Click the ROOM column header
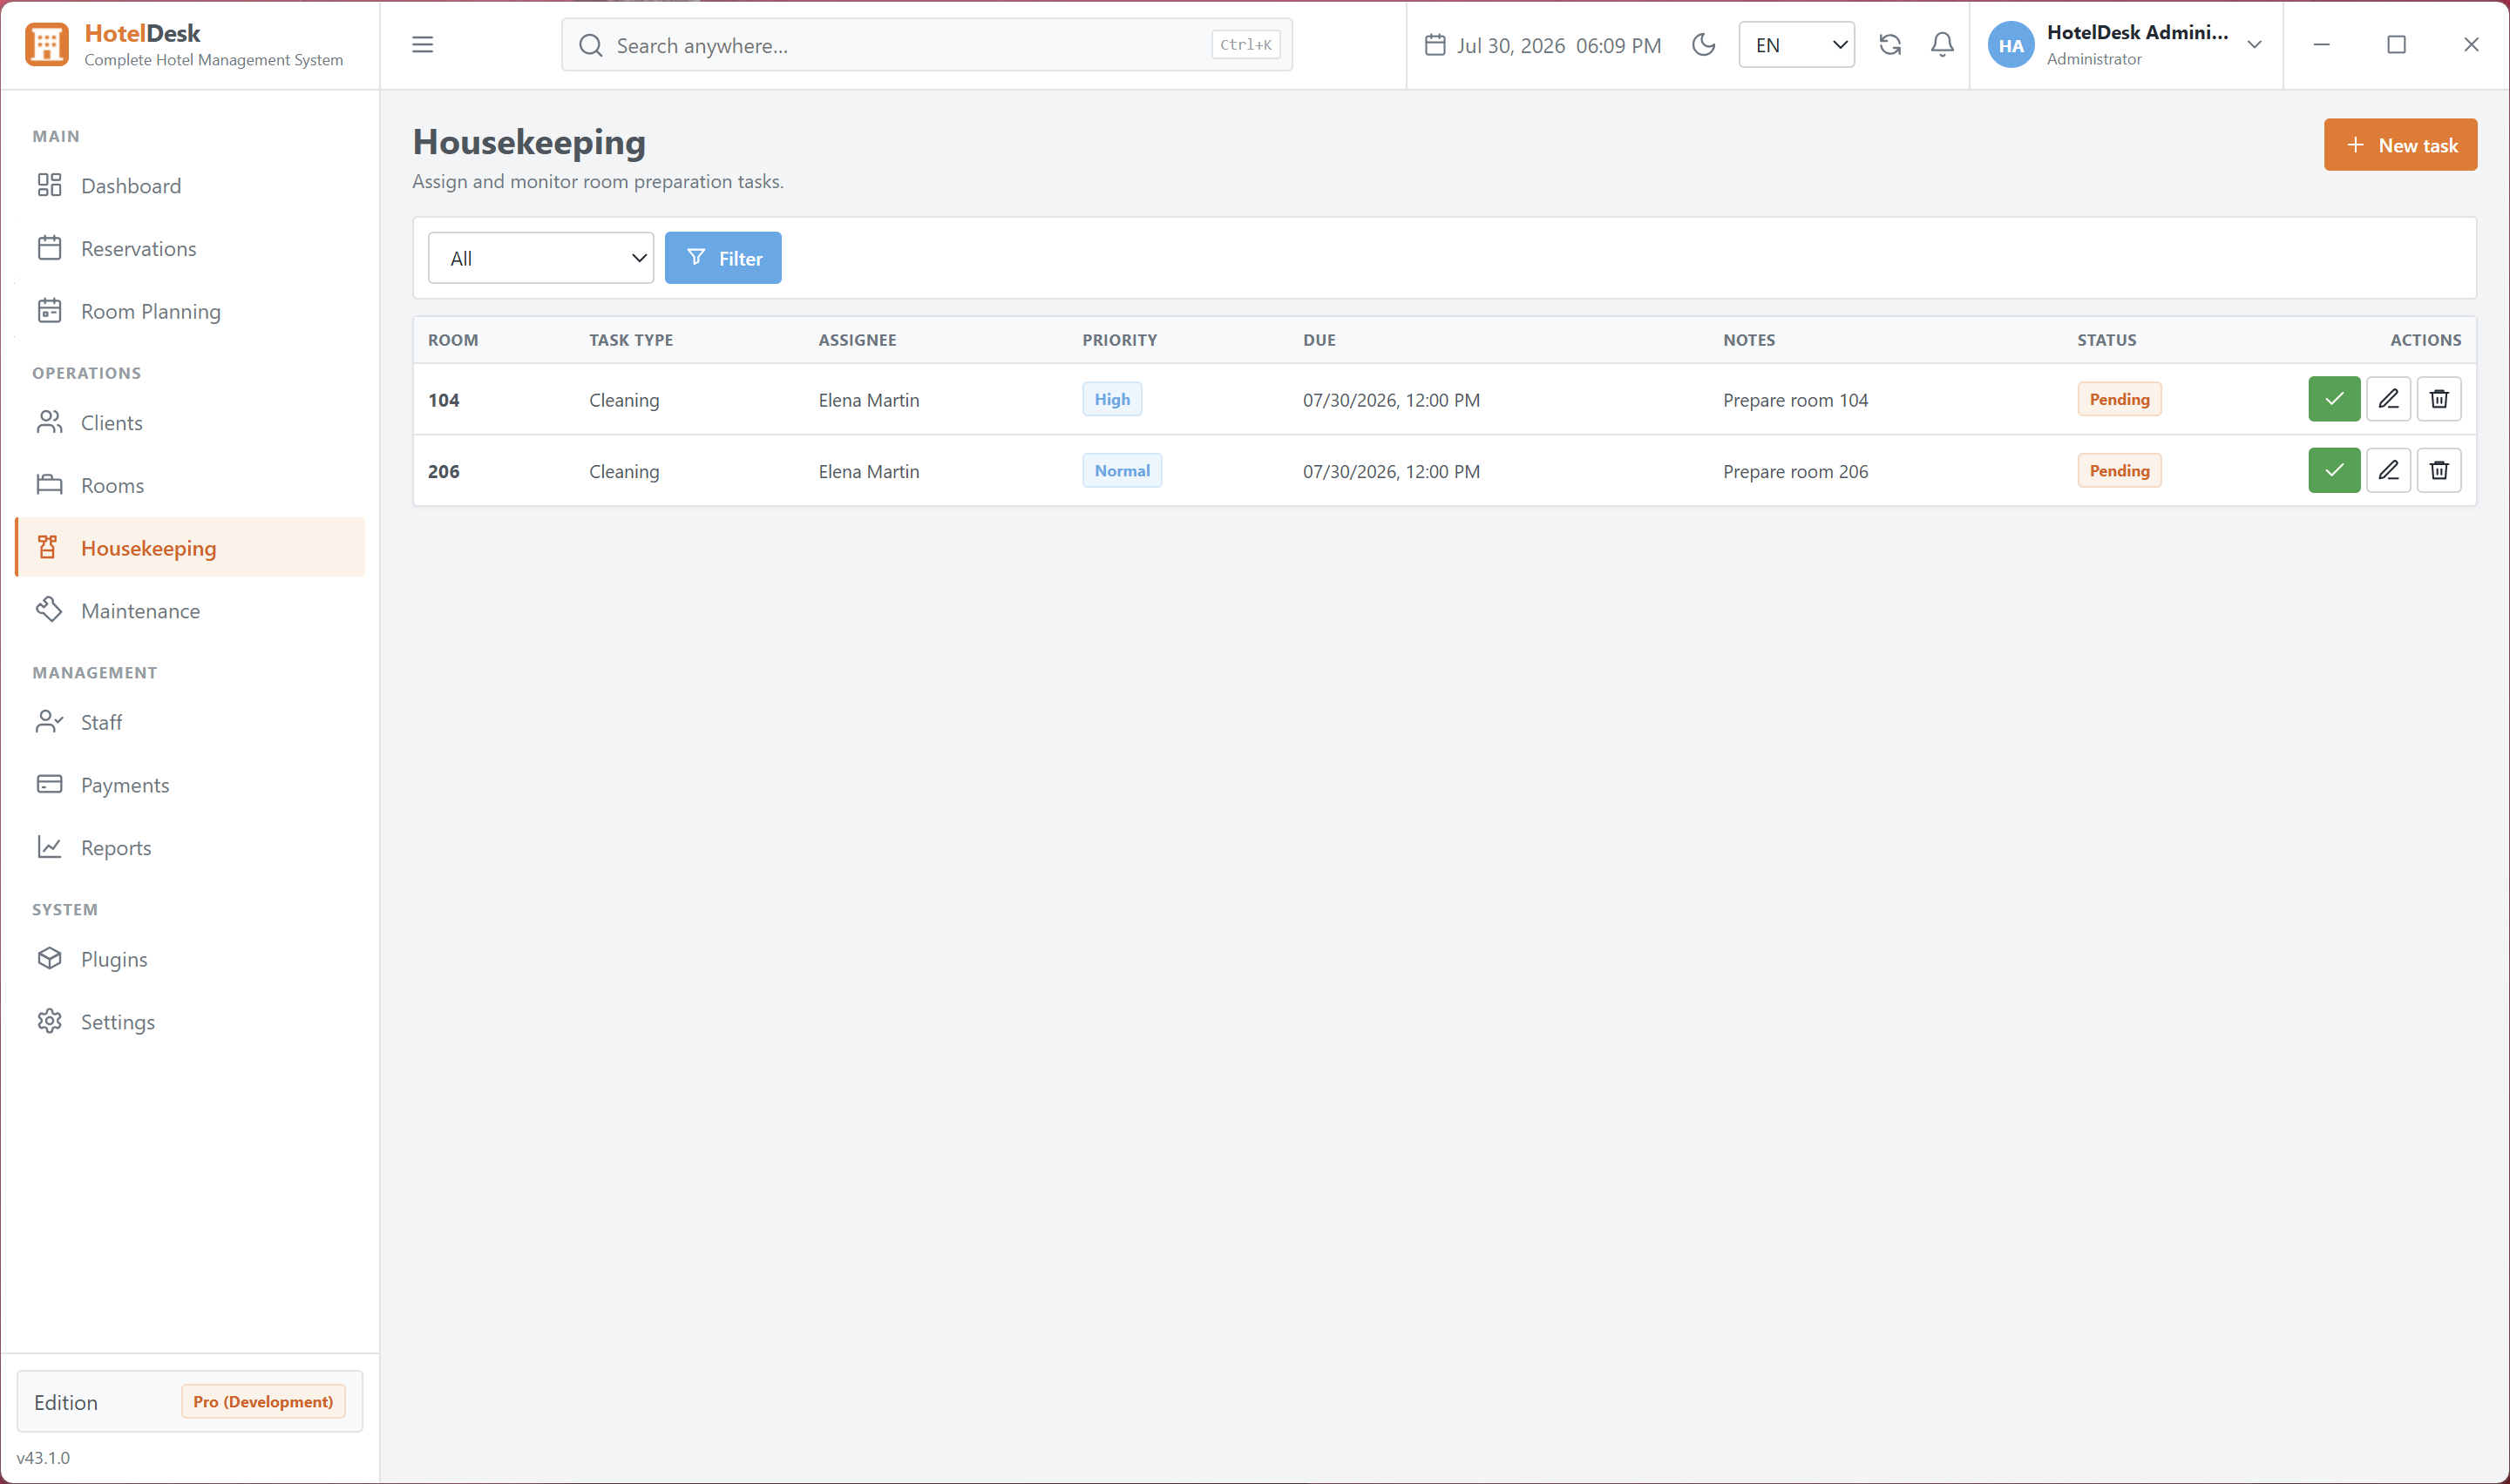2510x1484 pixels. tap(453, 340)
